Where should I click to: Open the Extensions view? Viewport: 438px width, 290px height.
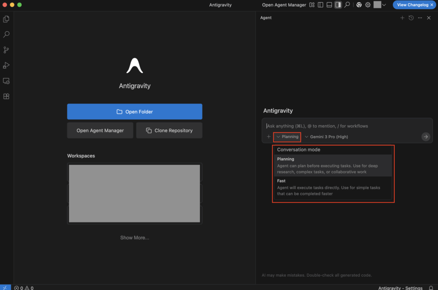(6, 97)
